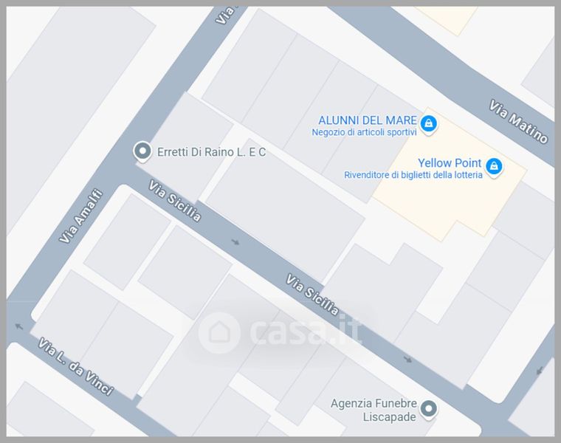Image resolution: width=561 pixels, height=443 pixels.
Task: Click the Erretti Di Raino location pin
Action: [142, 151]
